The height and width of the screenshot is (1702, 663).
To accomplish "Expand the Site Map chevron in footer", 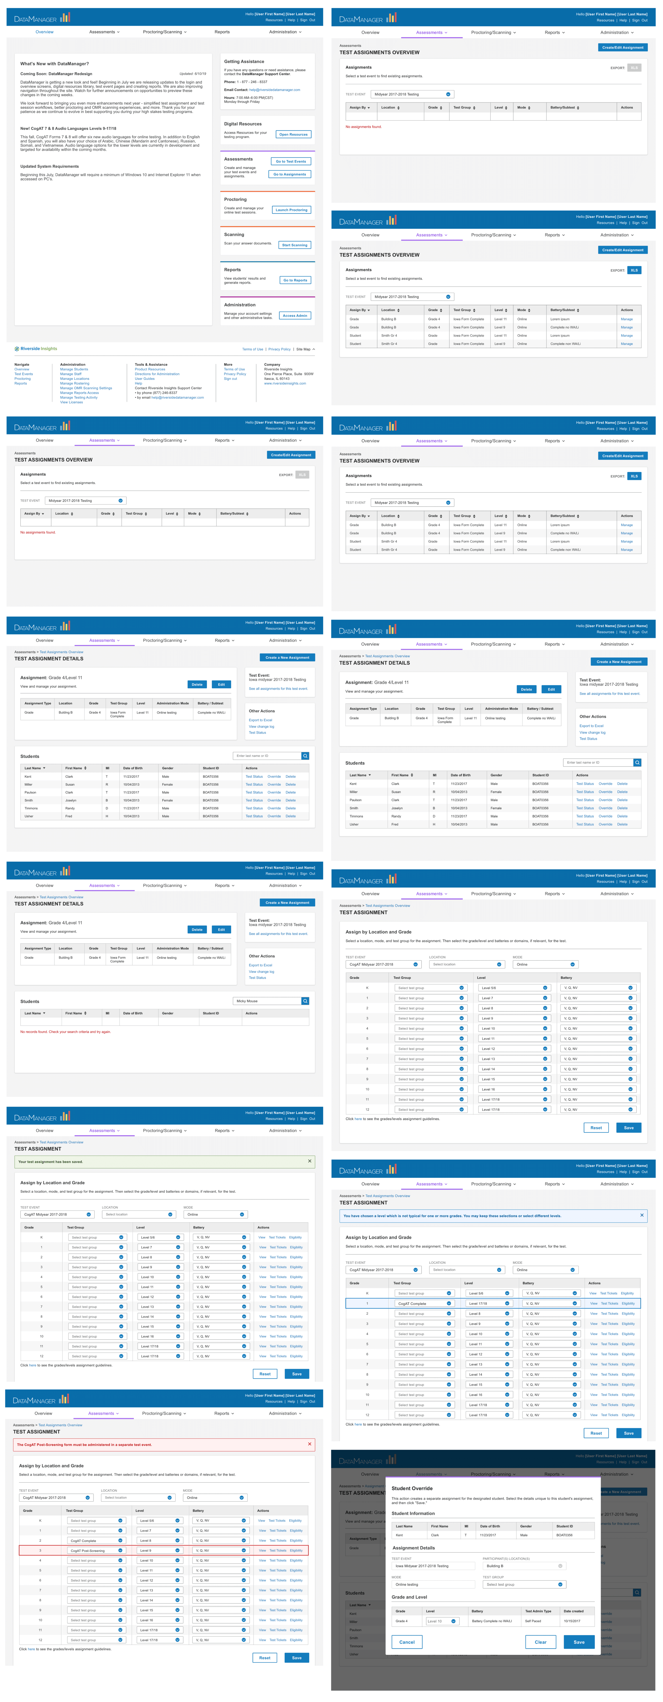I will 314,349.
